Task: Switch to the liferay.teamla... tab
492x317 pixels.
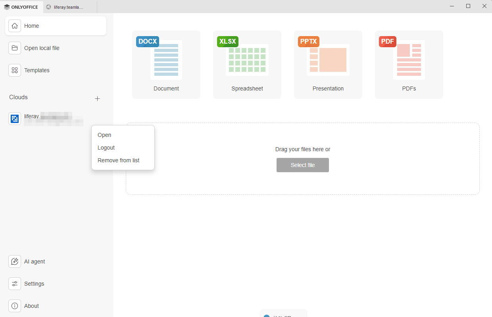Action: (68, 7)
